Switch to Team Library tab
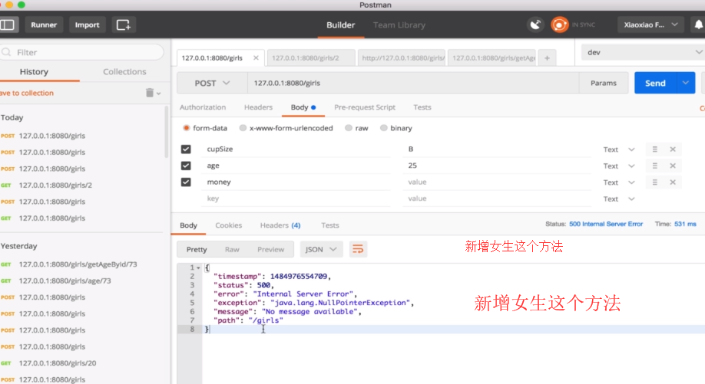This screenshot has height=384, width=705. (x=399, y=25)
